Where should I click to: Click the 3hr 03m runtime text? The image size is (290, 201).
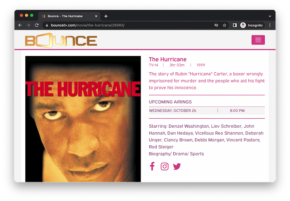177,65
